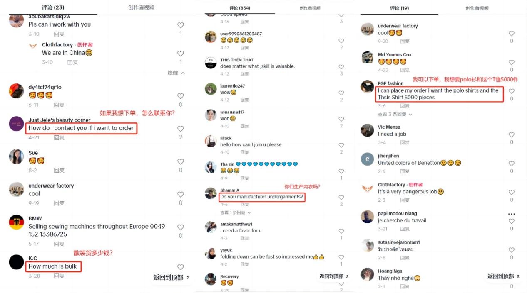Viewport: 527px width, 293px height.
Task: Collapse replies with the 隐藏 arrow
Action: point(176,73)
